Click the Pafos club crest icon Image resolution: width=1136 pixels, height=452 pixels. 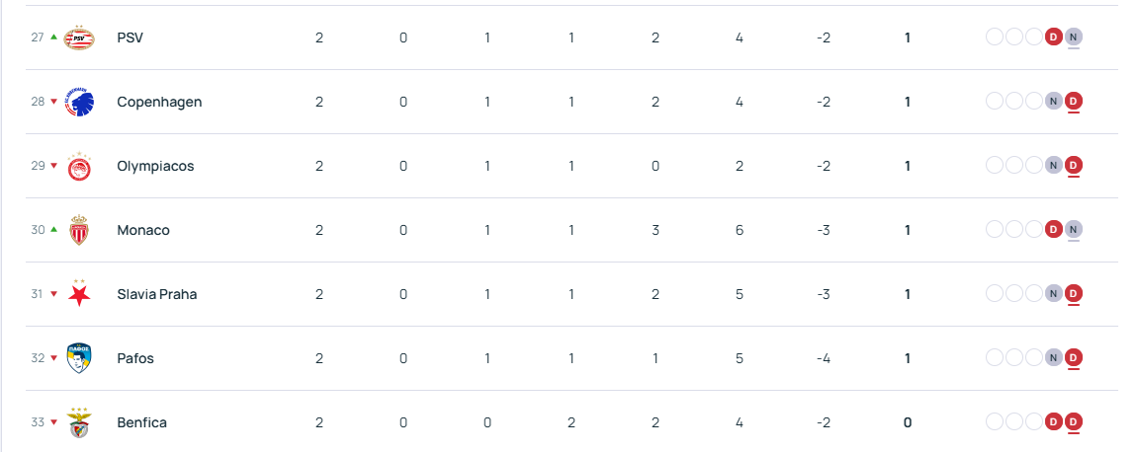click(x=79, y=358)
